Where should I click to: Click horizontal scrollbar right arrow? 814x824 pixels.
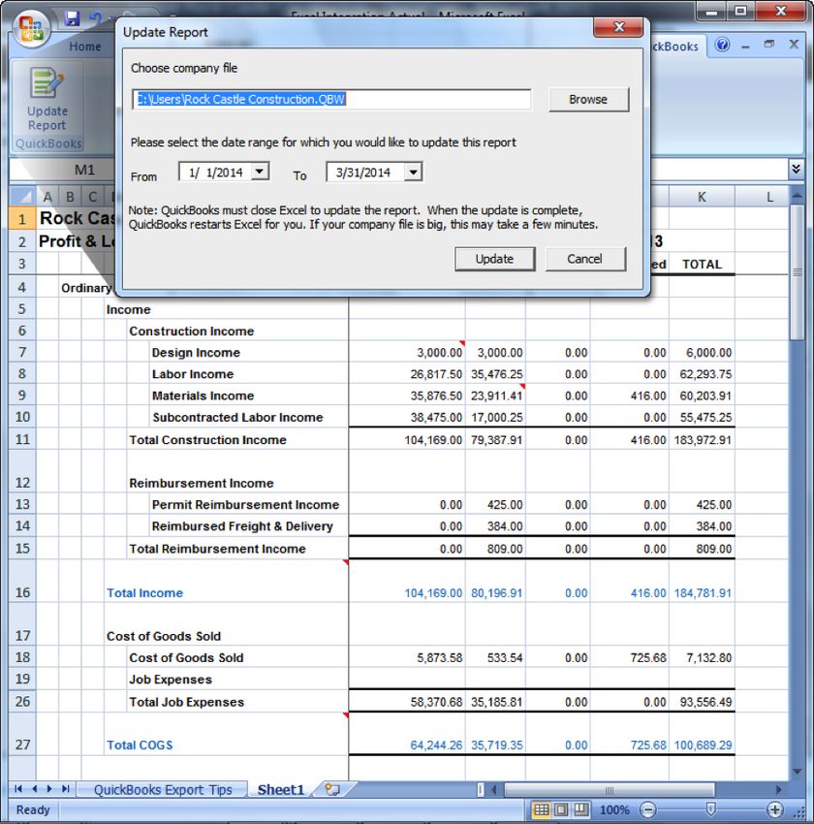(x=779, y=789)
